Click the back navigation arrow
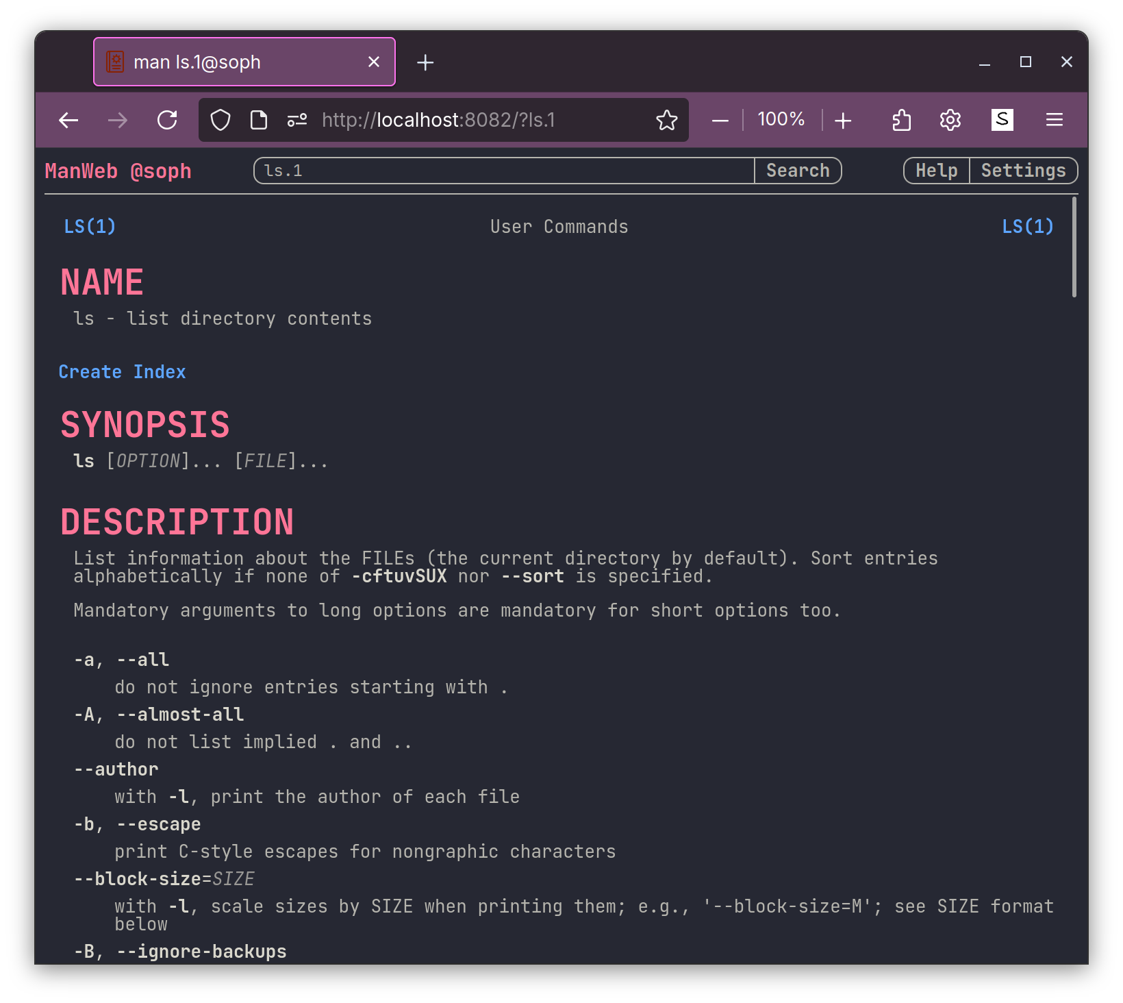This screenshot has height=1003, width=1123. [68, 121]
